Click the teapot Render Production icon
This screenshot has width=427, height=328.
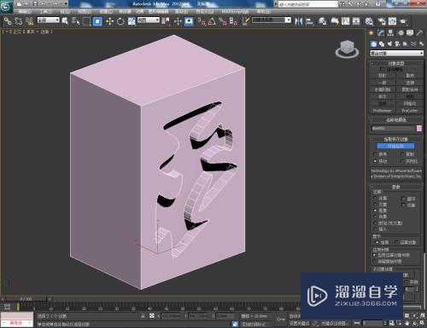coord(403,21)
